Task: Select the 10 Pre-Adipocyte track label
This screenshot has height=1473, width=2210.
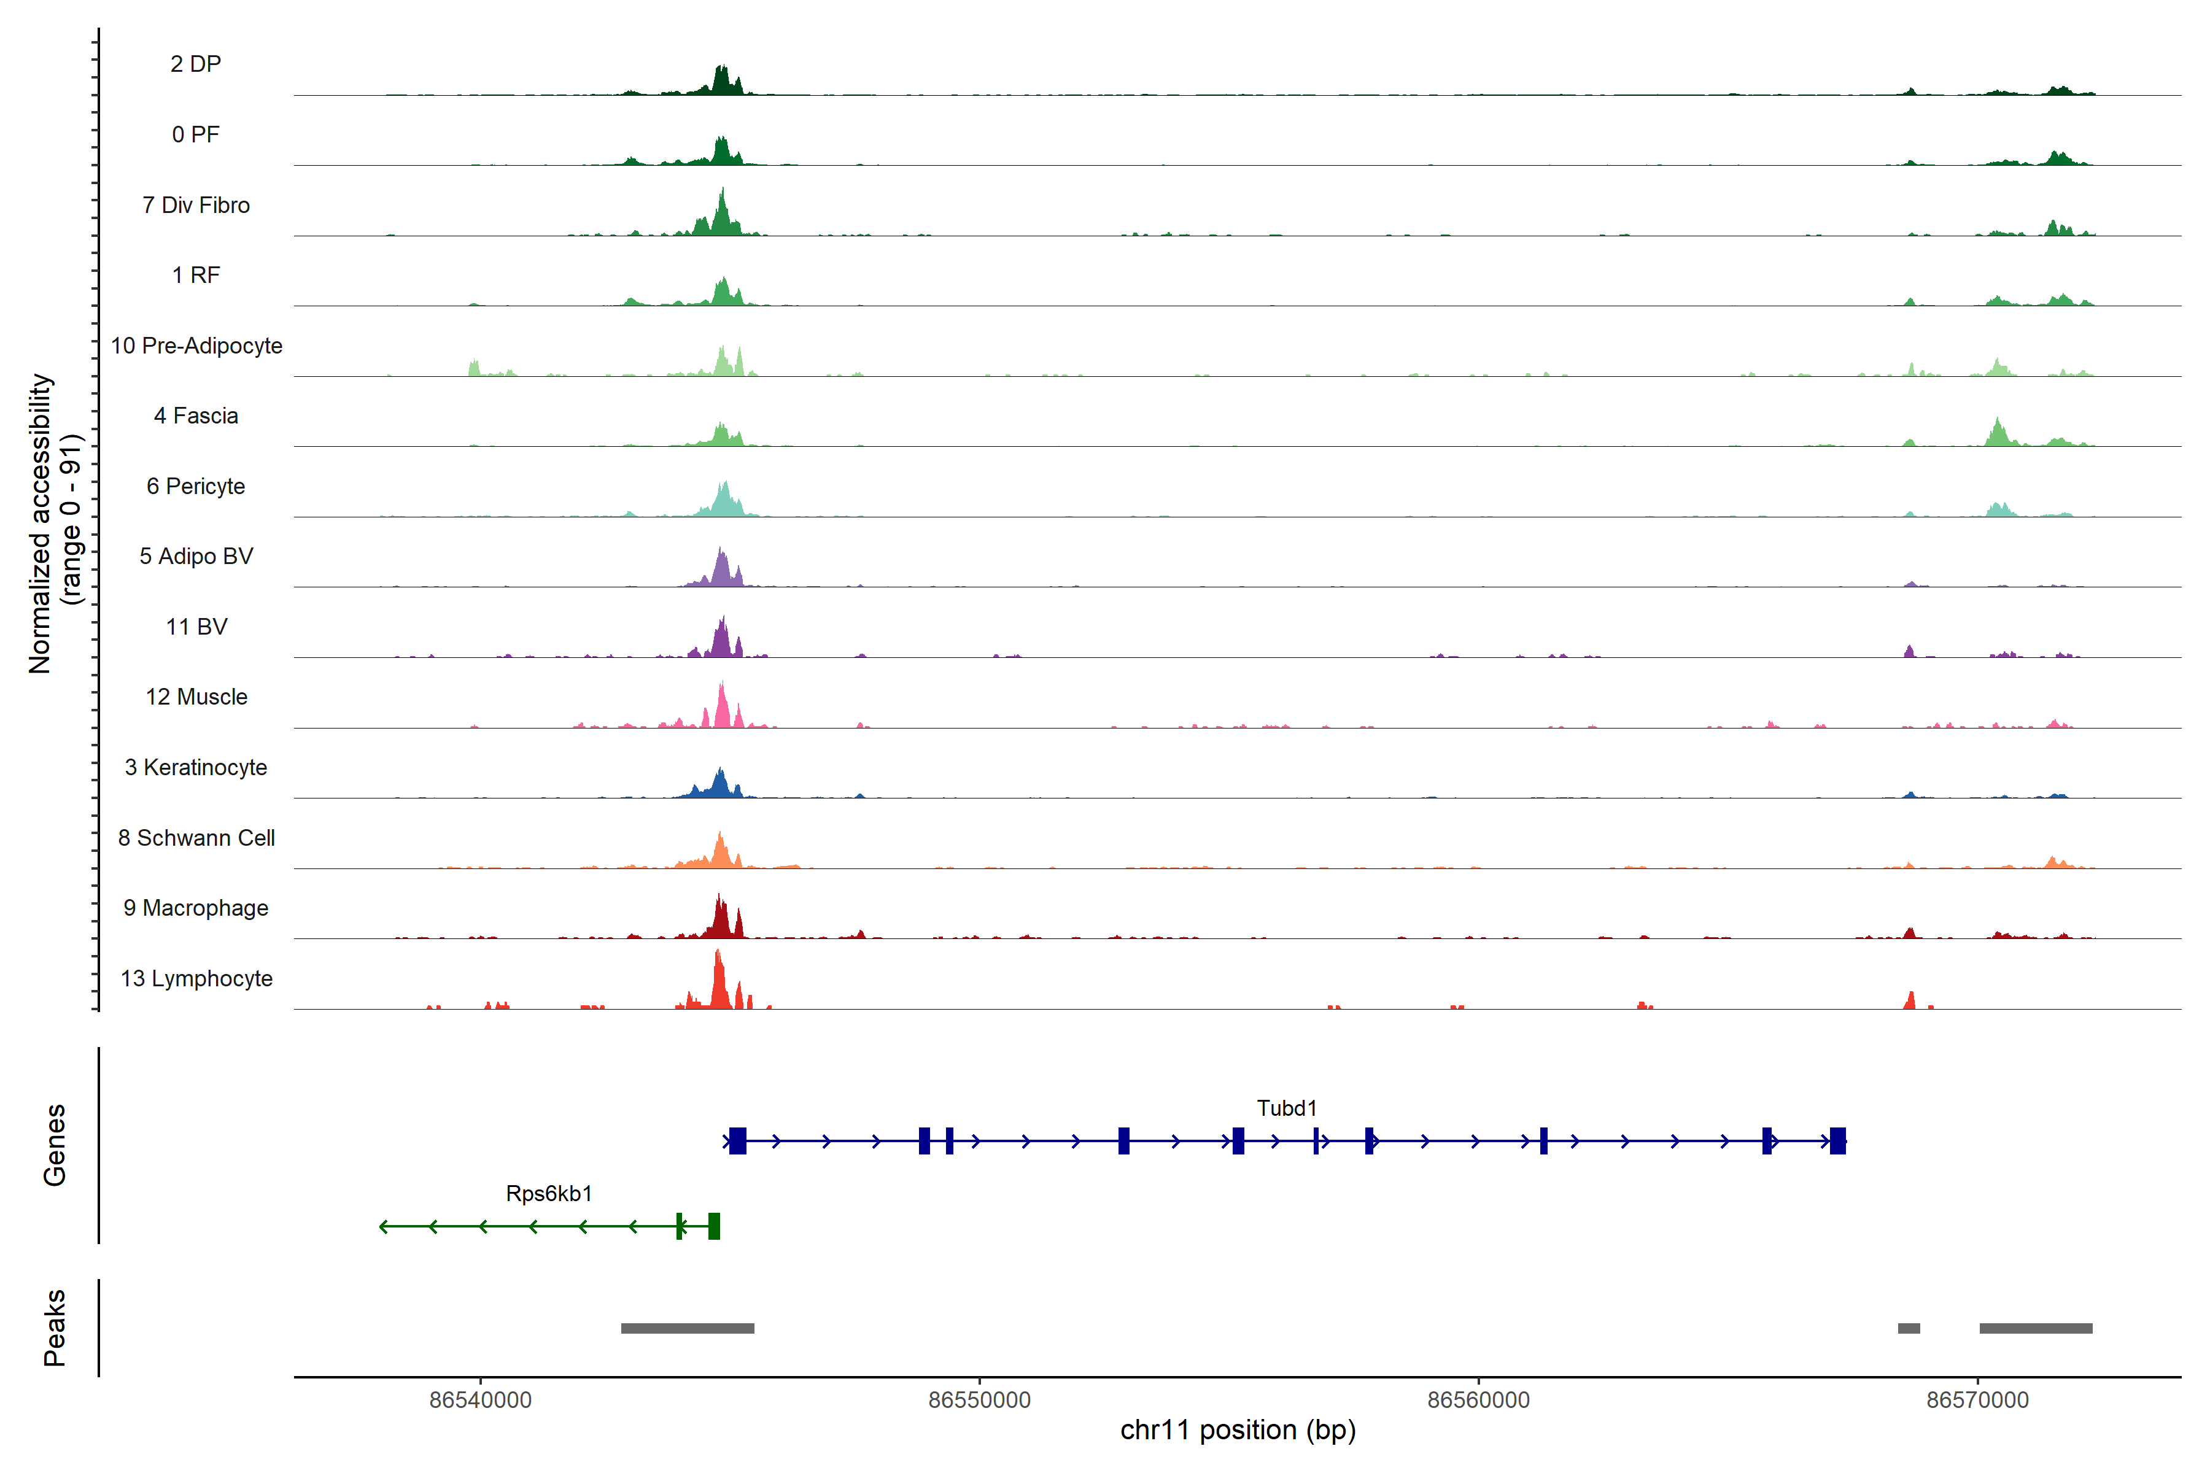Action: [196, 346]
